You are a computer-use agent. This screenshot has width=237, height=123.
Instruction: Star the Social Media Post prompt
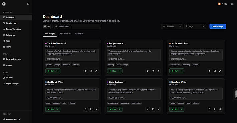tap(210, 71)
